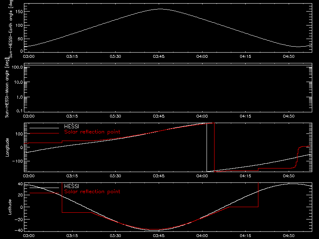The width and height of the screenshot is (319, 239).
Task: Click HESSI legend label in Longitude plot
Action: (x=72, y=126)
